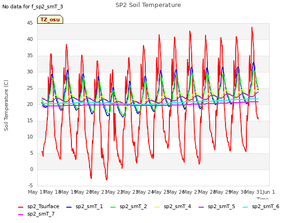Click the 35 y-axis tick label
The width and height of the screenshot is (297, 223).
point(30,56)
